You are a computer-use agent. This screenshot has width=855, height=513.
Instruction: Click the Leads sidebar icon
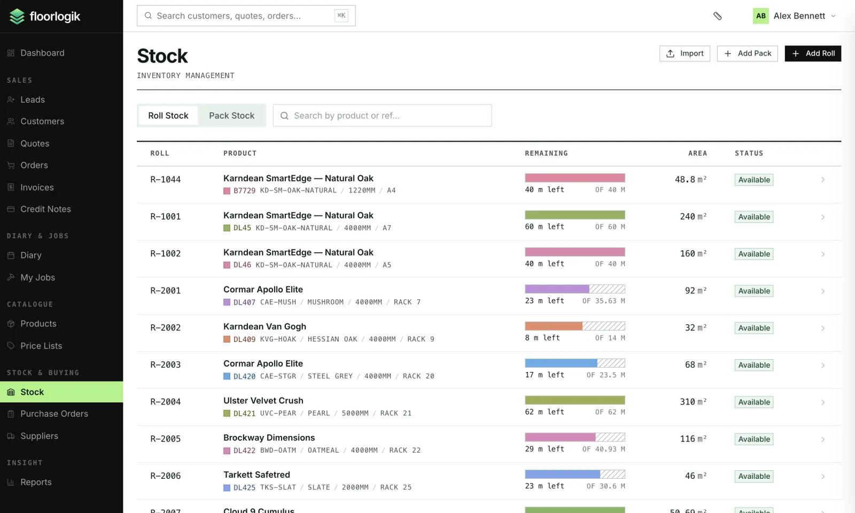pyautogui.click(x=11, y=100)
